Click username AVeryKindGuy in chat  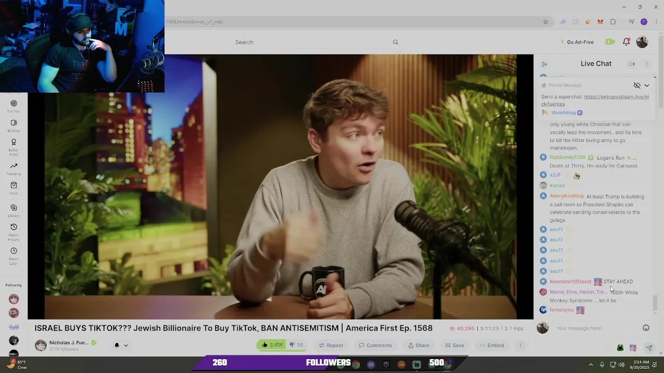(x=566, y=196)
